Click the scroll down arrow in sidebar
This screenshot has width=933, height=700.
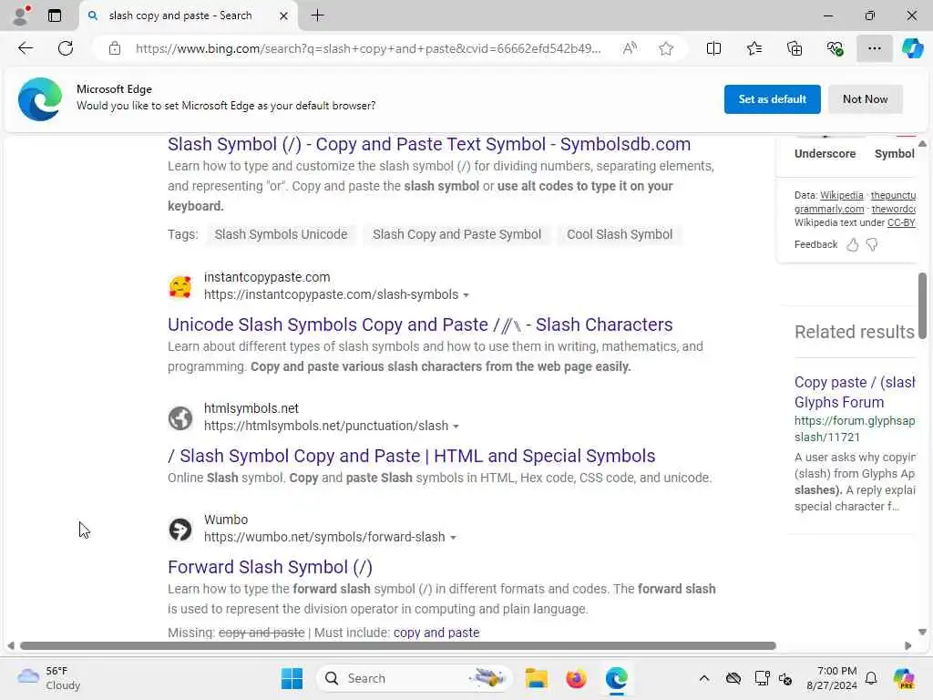point(922,633)
